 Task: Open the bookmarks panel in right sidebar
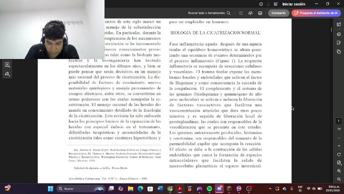coord(339,43)
